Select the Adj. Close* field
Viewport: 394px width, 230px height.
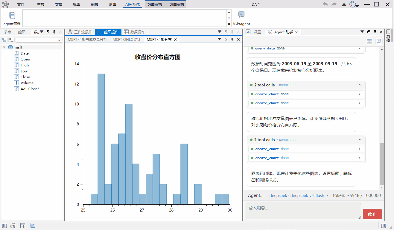[x=30, y=89]
